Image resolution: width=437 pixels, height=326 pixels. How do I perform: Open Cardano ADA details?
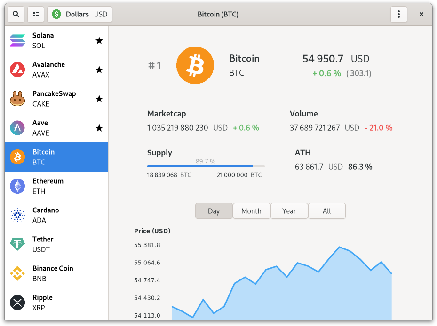56,215
